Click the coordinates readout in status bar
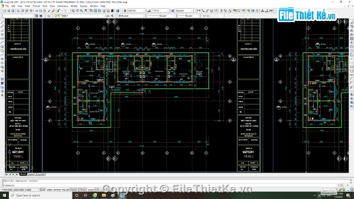This screenshot has width=354, height=199. (x=20, y=190)
